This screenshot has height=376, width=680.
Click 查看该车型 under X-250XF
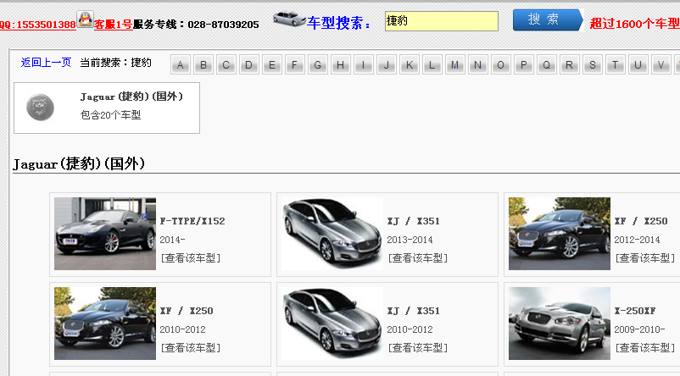(645, 348)
